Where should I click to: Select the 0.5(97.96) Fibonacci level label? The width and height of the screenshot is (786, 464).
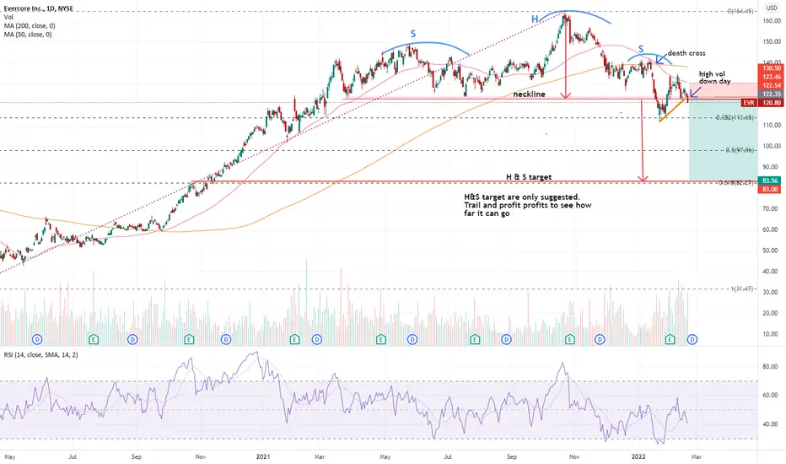click(x=740, y=150)
